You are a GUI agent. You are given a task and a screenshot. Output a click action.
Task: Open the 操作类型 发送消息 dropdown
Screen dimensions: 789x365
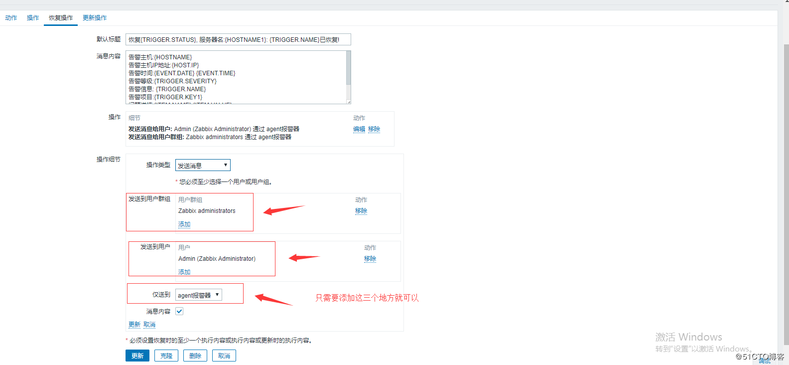pyautogui.click(x=203, y=165)
